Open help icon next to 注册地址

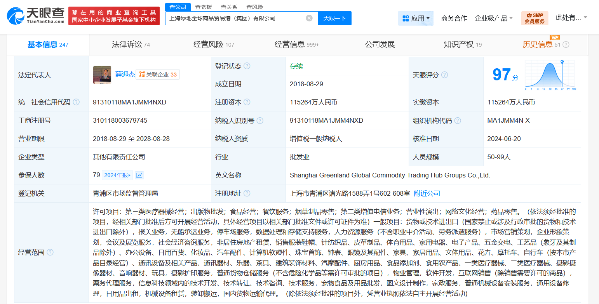click(x=247, y=193)
